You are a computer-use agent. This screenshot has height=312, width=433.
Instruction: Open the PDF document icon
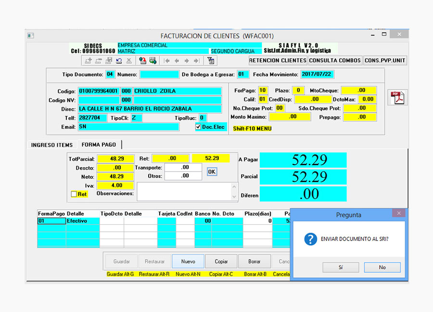point(398,97)
